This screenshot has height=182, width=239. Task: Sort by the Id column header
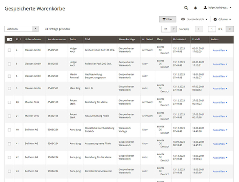(19, 39)
